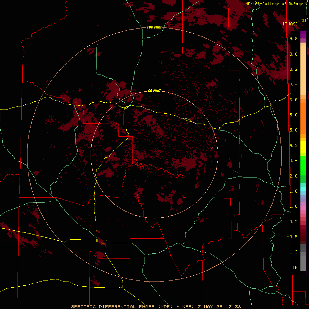Click the -1.3 scale value
This screenshot has width=309, height=309.
(x=292, y=252)
